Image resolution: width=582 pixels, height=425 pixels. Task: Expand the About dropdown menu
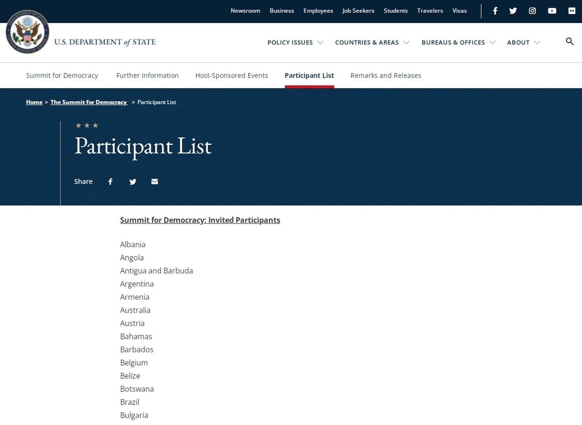523,42
